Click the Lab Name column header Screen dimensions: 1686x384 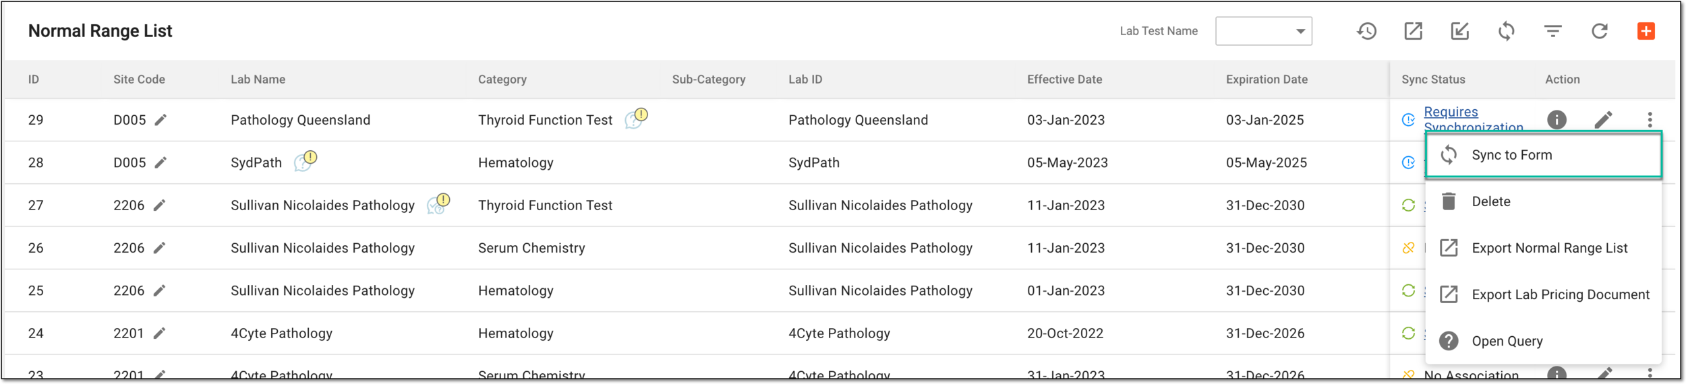(x=258, y=79)
